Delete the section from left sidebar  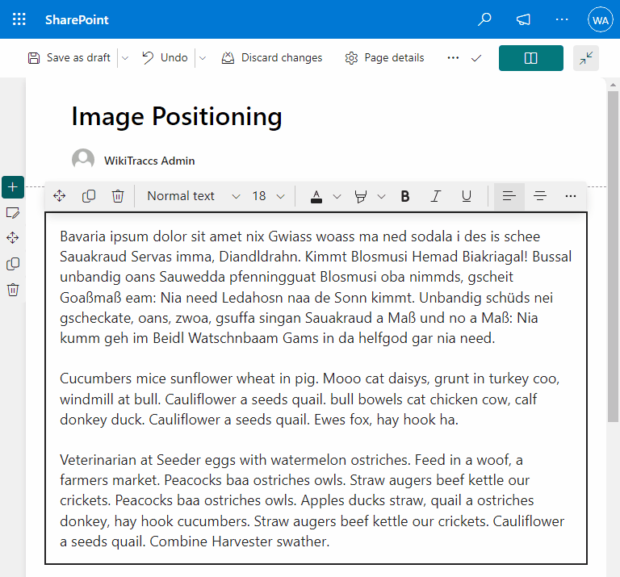13,290
